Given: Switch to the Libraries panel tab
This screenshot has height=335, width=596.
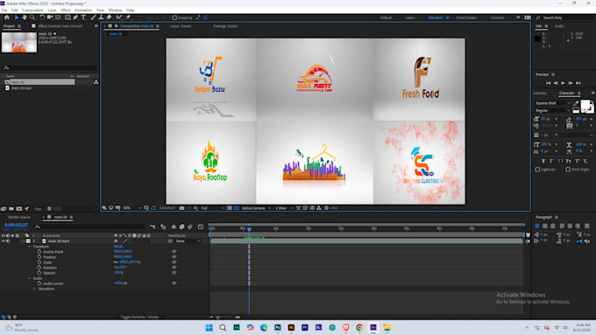Looking at the screenshot, I should (539, 93).
